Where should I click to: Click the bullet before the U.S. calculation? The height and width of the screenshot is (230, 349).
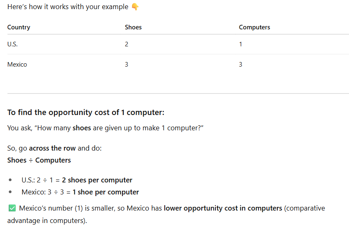point(10,180)
